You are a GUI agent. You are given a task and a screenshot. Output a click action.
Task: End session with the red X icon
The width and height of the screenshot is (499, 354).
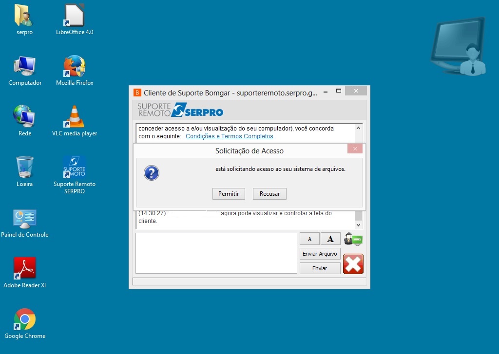[353, 264]
